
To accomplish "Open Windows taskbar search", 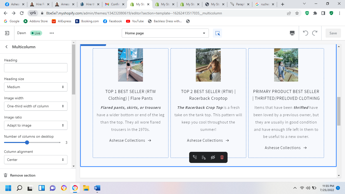I will (x=19, y=188).
